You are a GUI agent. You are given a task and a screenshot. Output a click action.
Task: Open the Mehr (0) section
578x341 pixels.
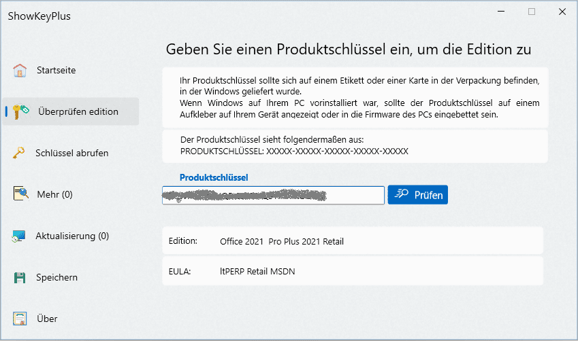[x=54, y=194]
